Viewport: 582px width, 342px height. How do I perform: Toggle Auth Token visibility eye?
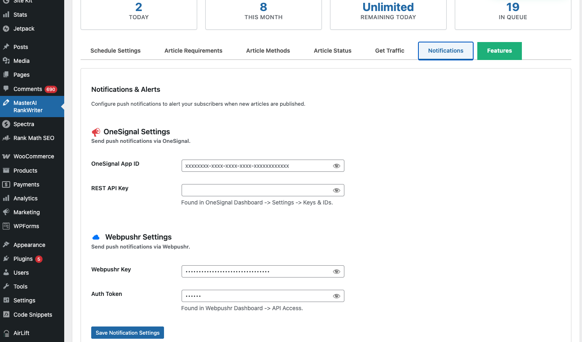337,296
